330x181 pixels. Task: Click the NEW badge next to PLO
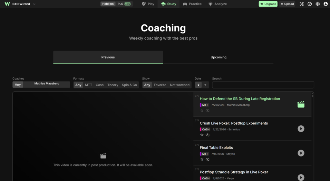point(128,4)
